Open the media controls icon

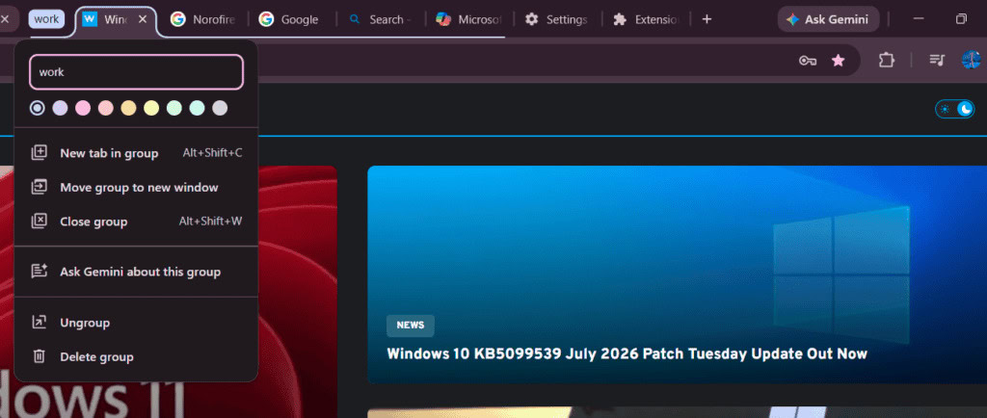click(x=937, y=60)
